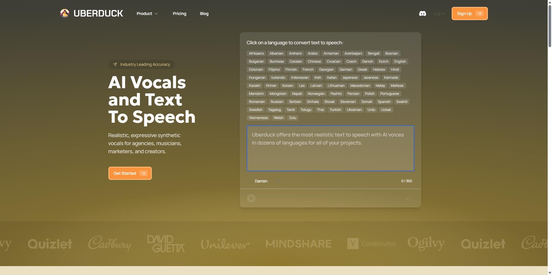Click the Log in link
The height and width of the screenshot is (275, 552).
[x=439, y=14]
